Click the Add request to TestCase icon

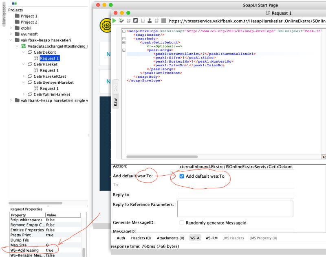(121, 20)
